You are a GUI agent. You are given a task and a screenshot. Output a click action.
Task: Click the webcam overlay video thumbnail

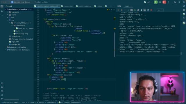(157, 87)
